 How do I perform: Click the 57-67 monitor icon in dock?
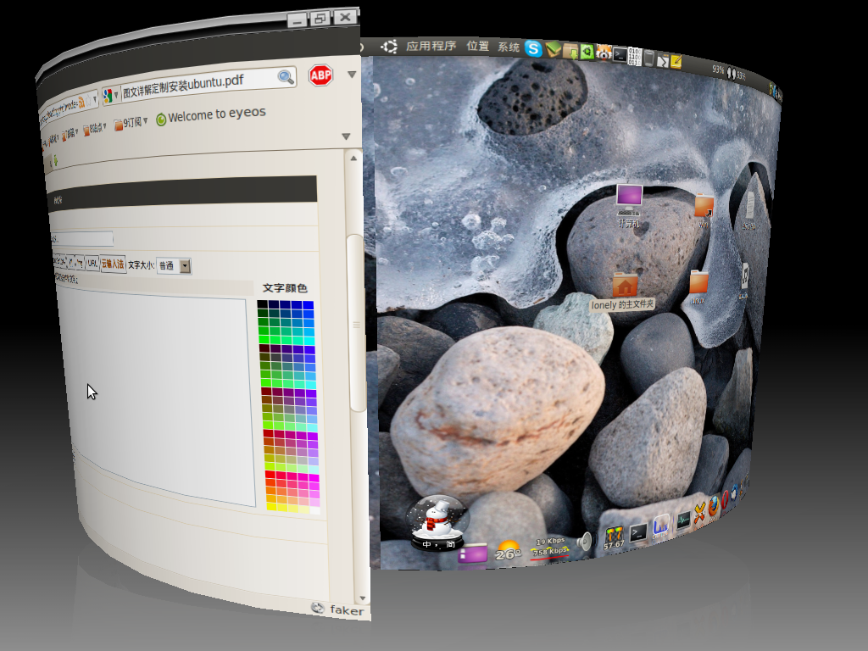tap(614, 538)
